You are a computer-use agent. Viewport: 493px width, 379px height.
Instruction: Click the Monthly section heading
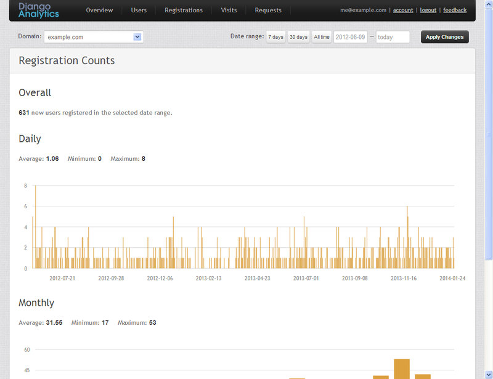pos(36,303)
